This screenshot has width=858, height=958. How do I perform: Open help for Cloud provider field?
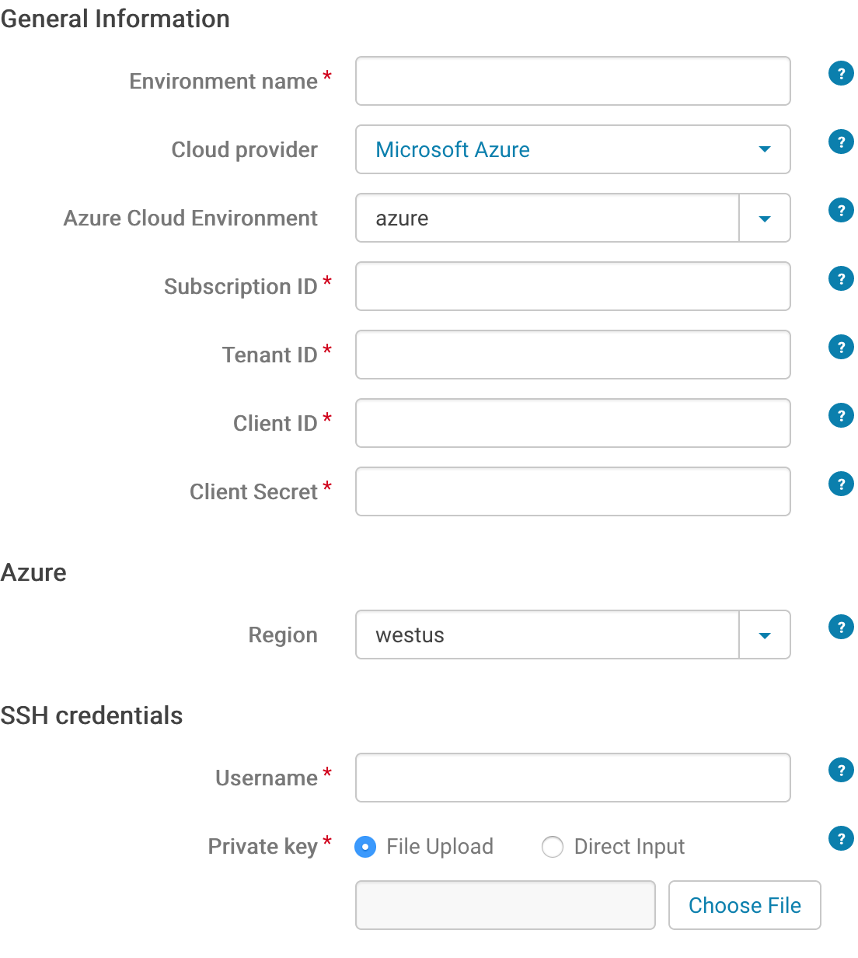(x=841, y=142)
